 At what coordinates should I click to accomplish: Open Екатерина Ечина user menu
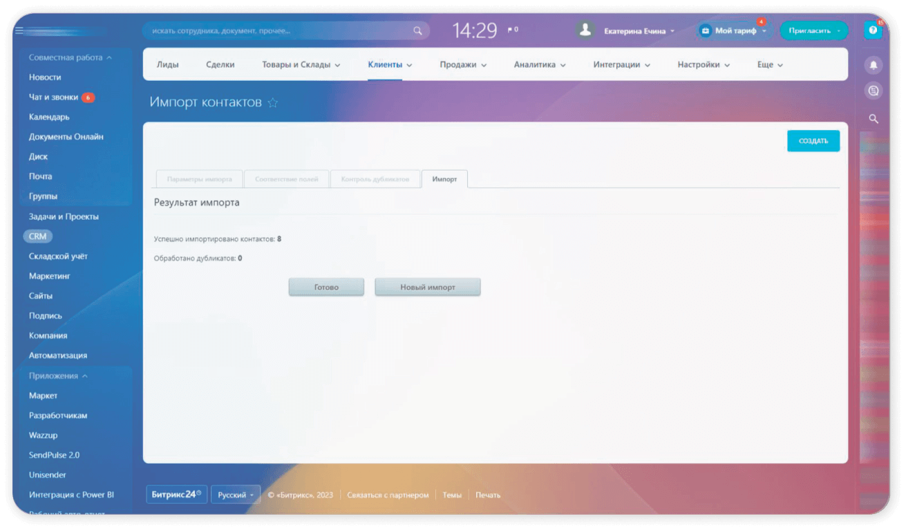tap(639, 31)
